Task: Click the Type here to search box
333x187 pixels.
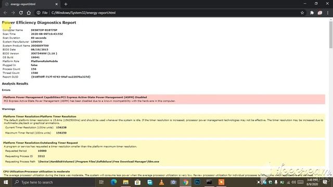Action: (x=54, y=182)
